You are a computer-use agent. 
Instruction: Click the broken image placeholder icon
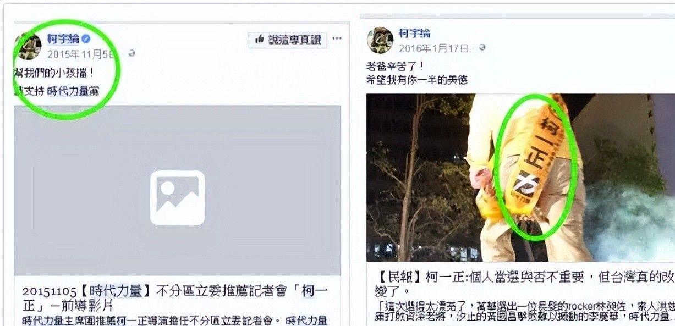177,198
